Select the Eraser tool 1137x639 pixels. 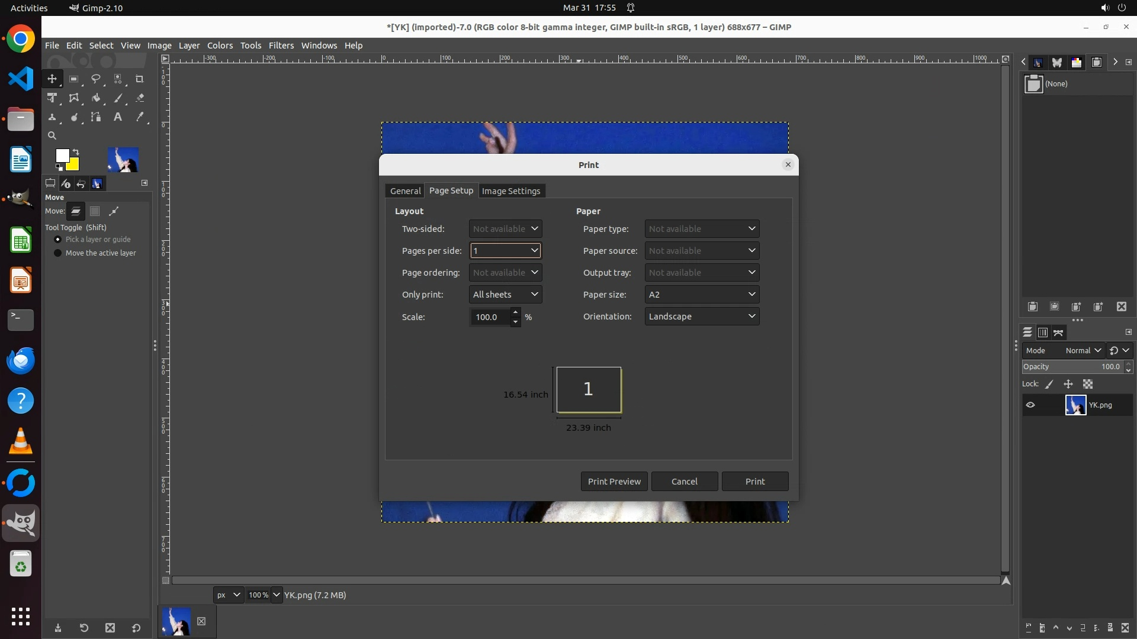140,98
